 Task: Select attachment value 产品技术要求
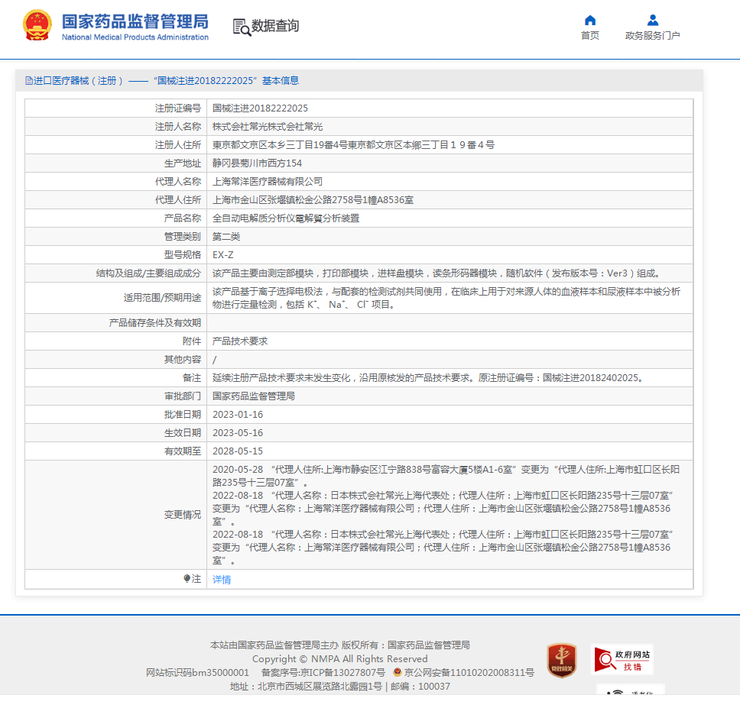pos(240,341)
